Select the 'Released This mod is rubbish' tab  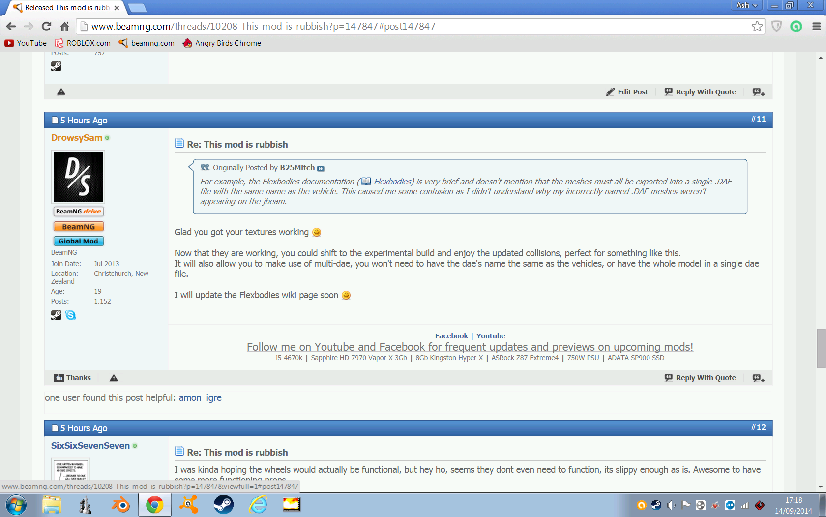tap(66, 8)
